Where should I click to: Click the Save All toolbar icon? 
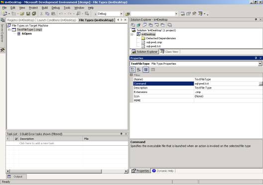(34, 14)
